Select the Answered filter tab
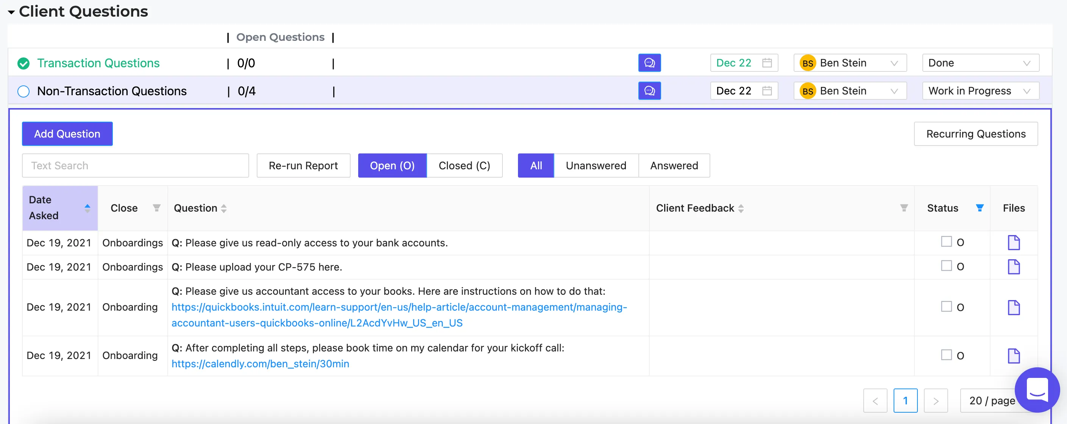 pyautogui.click(x=674, y=166)
